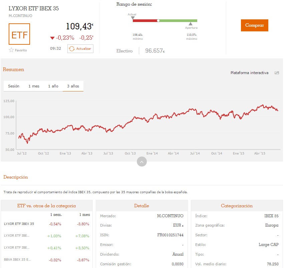Mark as Favorito with star icon
285x268 pixels.
pos(18,50)
